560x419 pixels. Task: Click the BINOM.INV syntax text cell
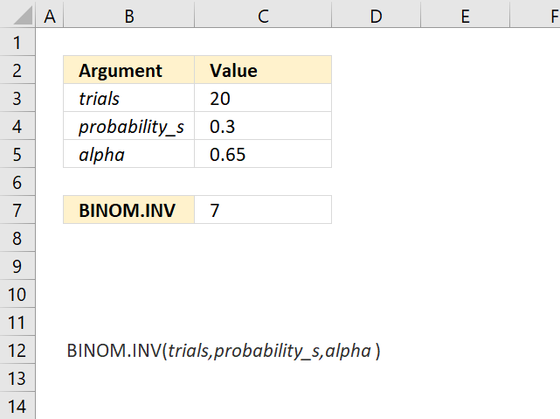click(128, 351)
